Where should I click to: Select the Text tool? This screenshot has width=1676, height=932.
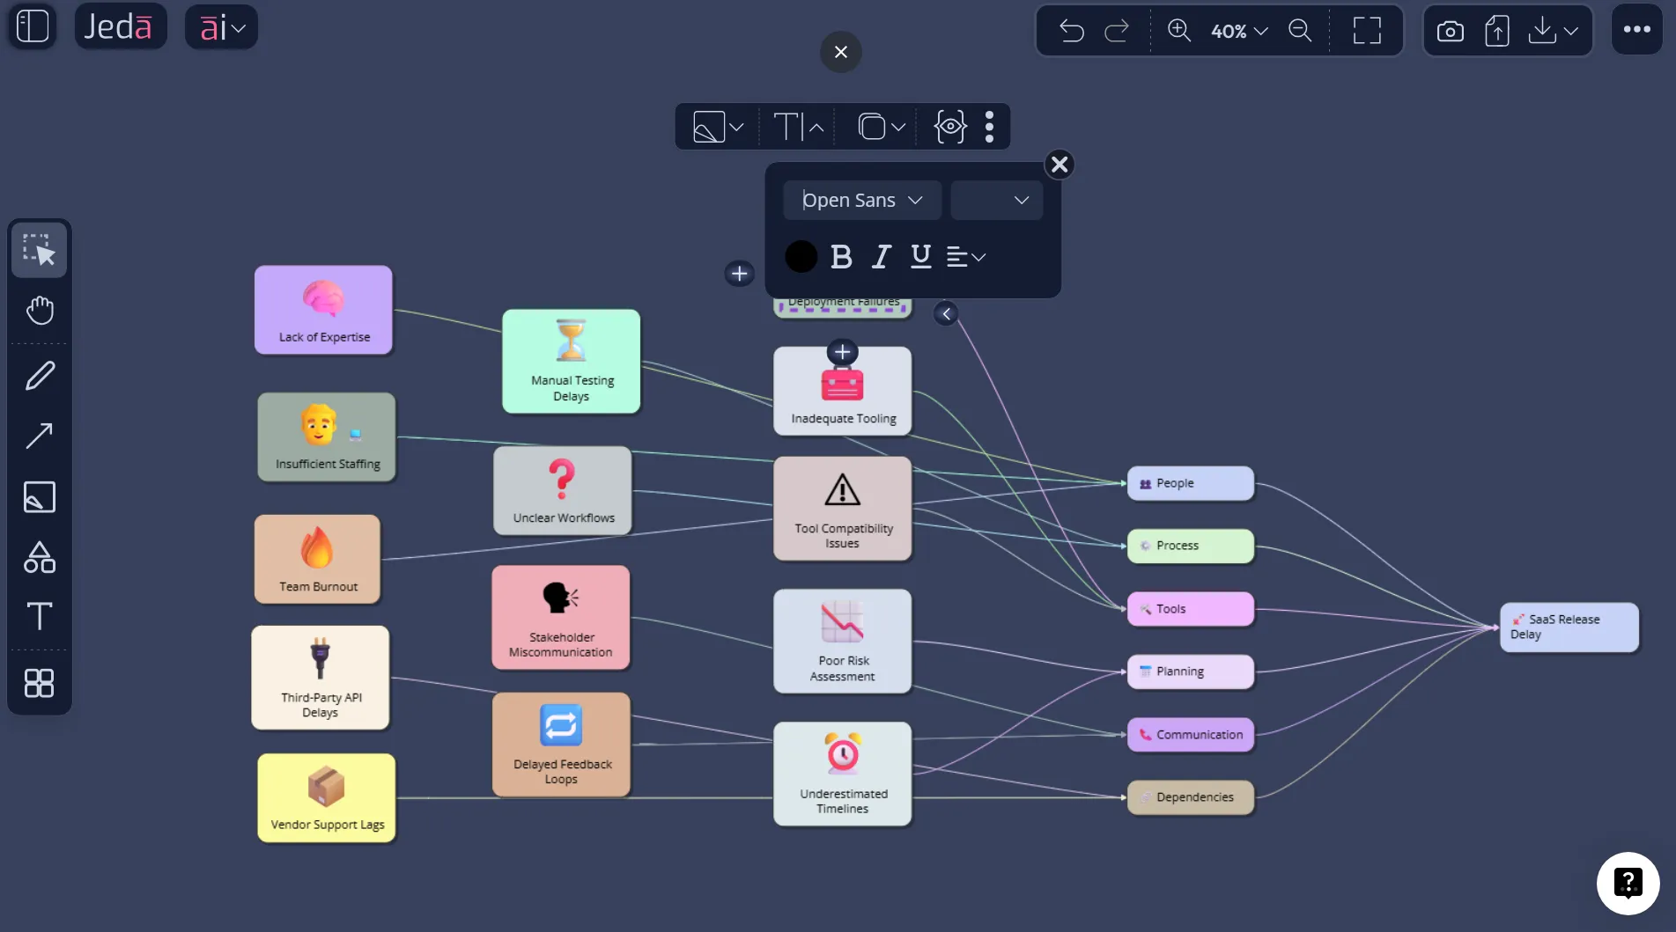[39, 617]
